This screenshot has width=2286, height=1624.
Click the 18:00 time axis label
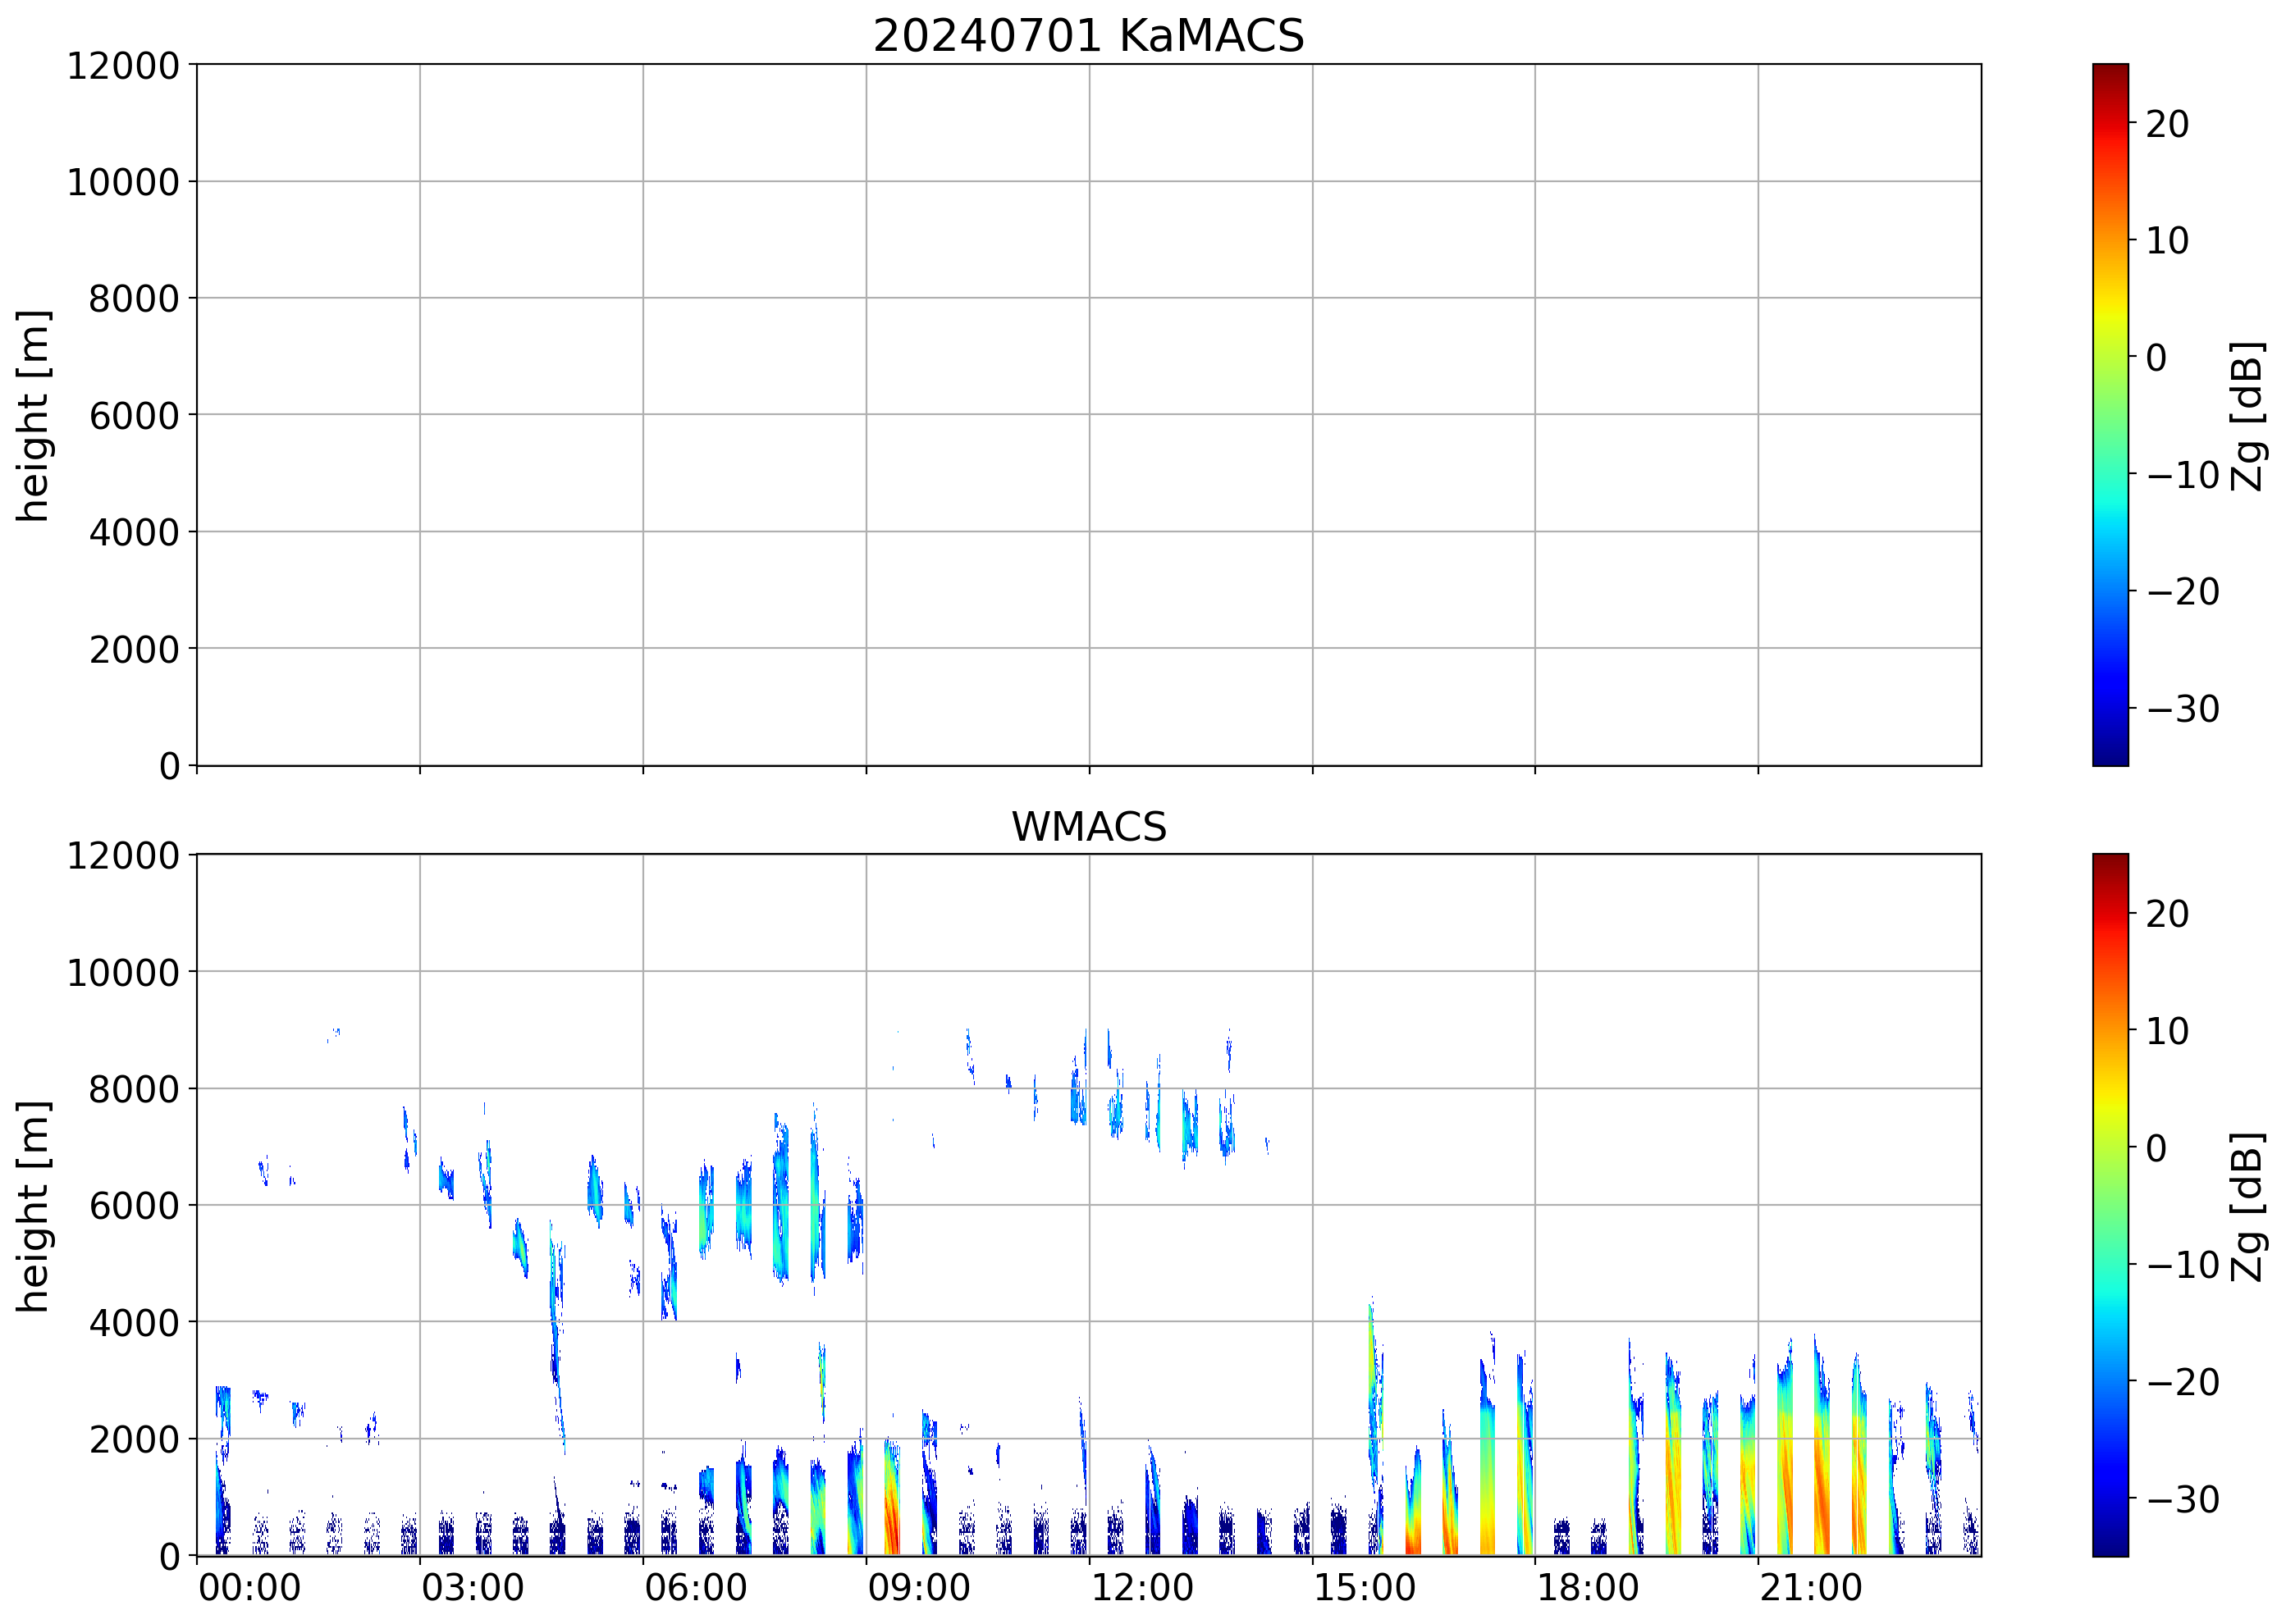[1588, 1588]
